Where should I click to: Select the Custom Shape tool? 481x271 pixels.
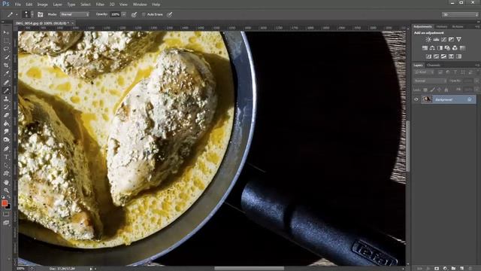coord(6,174)
